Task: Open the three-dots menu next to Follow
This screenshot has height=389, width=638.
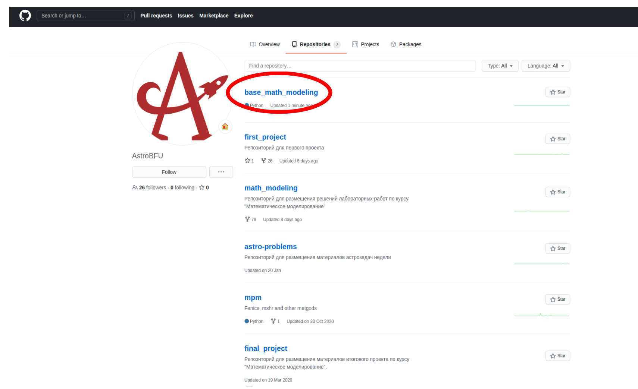Action: tap(221, 172)
